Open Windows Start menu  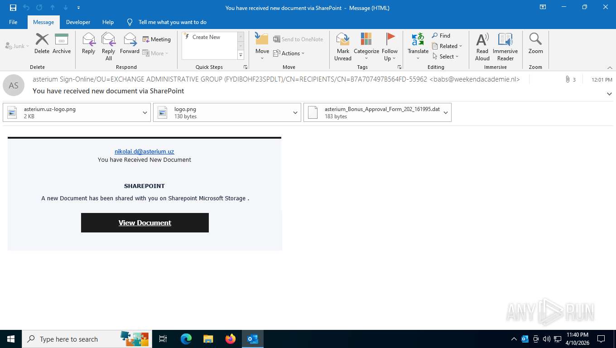tap(11, 339)
